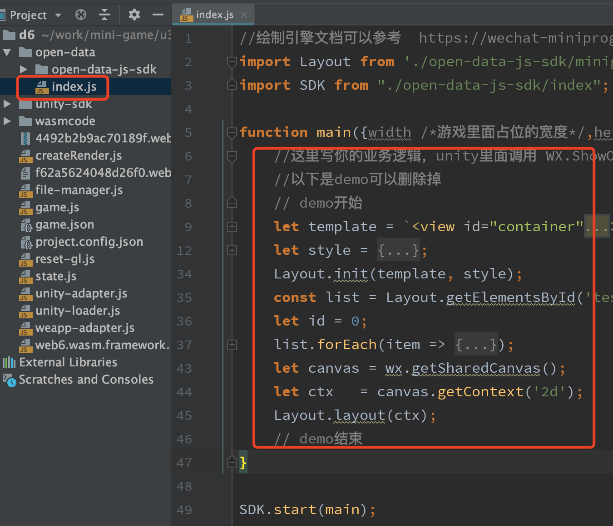Image resolution: width=613 pixels, height=526 pixels.
Task: Click the folded {...} after style =
Action: [398, 250]
